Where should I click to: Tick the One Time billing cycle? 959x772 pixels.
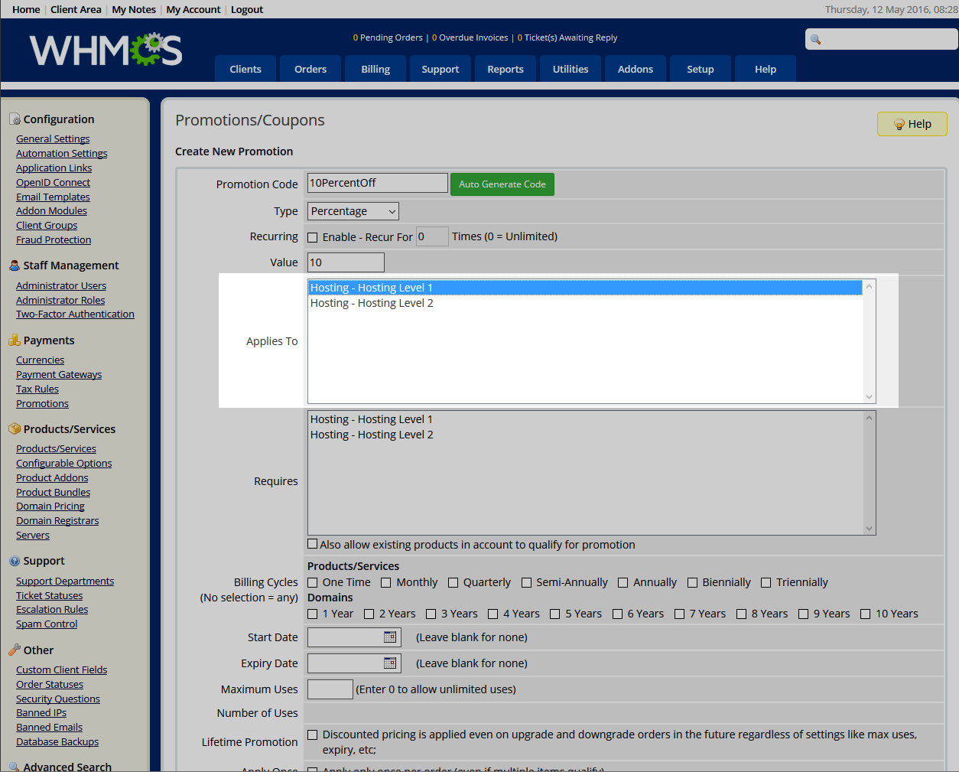point(312,583)
